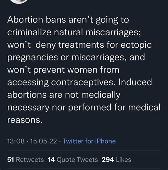Screen dimensions: 168x170
Task: Click the word medically in the tweet
Action: point(101,95)
